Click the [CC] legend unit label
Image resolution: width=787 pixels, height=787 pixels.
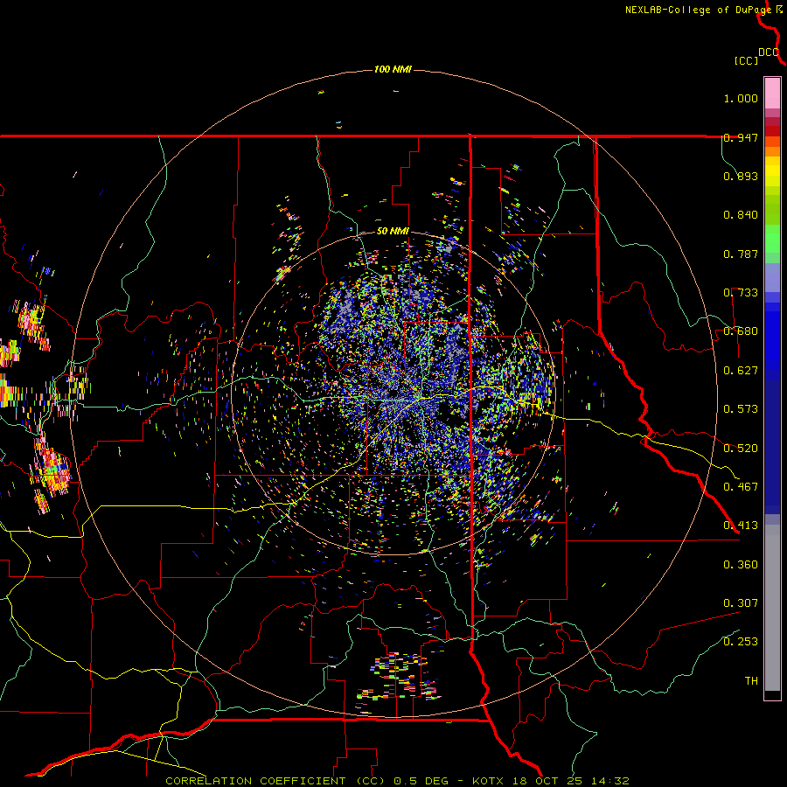click(x=747, y=60)
